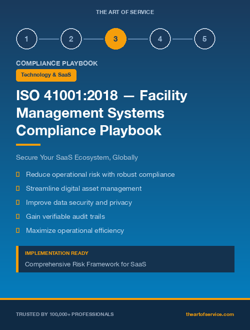Click bullet icon beside 'Gain verifiable audit trails'
The width and height of the screenshot is (250, 330).
(18, 216)
